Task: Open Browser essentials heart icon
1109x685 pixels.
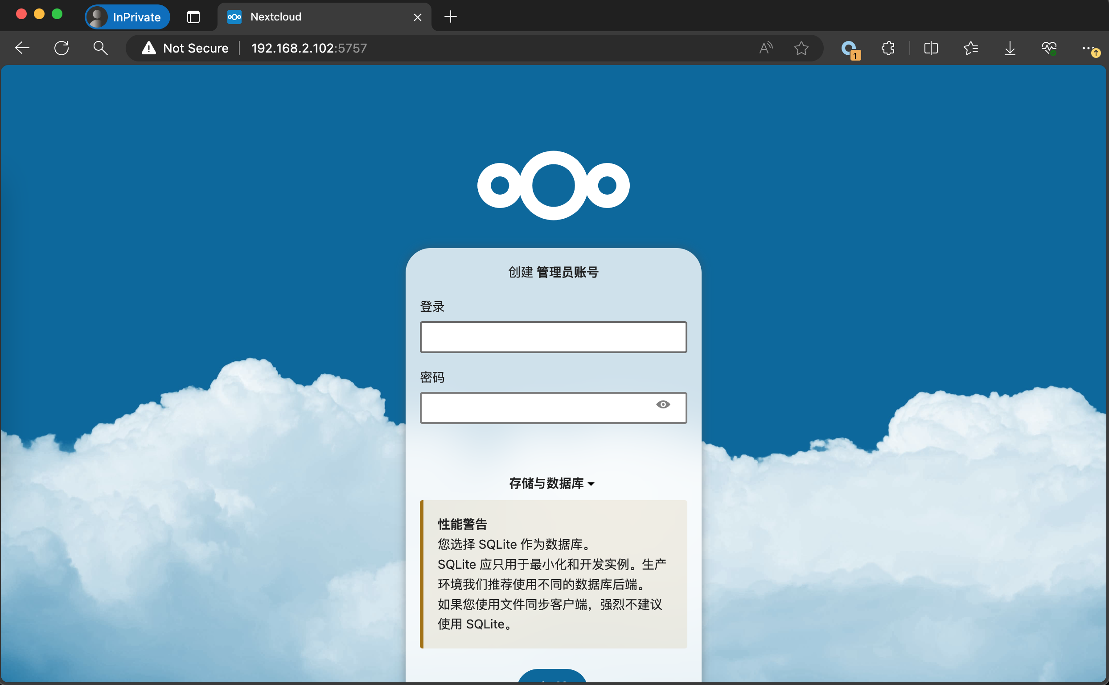Action: coord(1049,48)
